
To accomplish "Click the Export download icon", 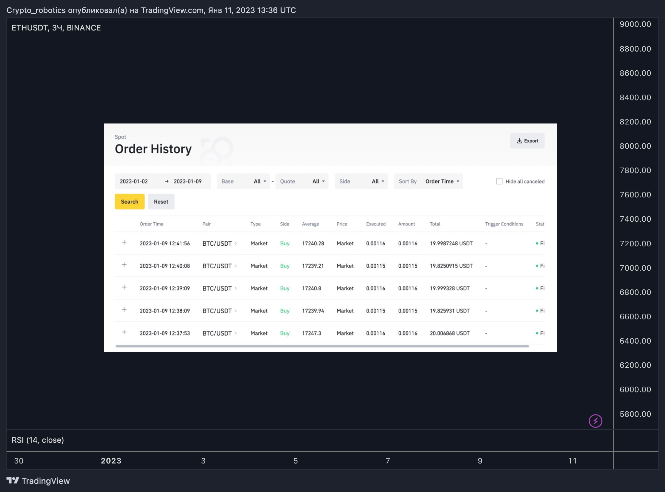I will (519, 141).
